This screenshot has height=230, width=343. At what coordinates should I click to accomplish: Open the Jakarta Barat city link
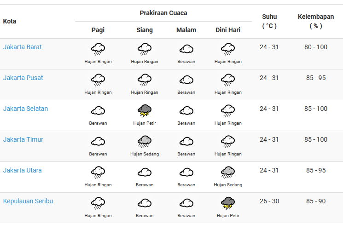pyautogui.click(x=22, y=47)
